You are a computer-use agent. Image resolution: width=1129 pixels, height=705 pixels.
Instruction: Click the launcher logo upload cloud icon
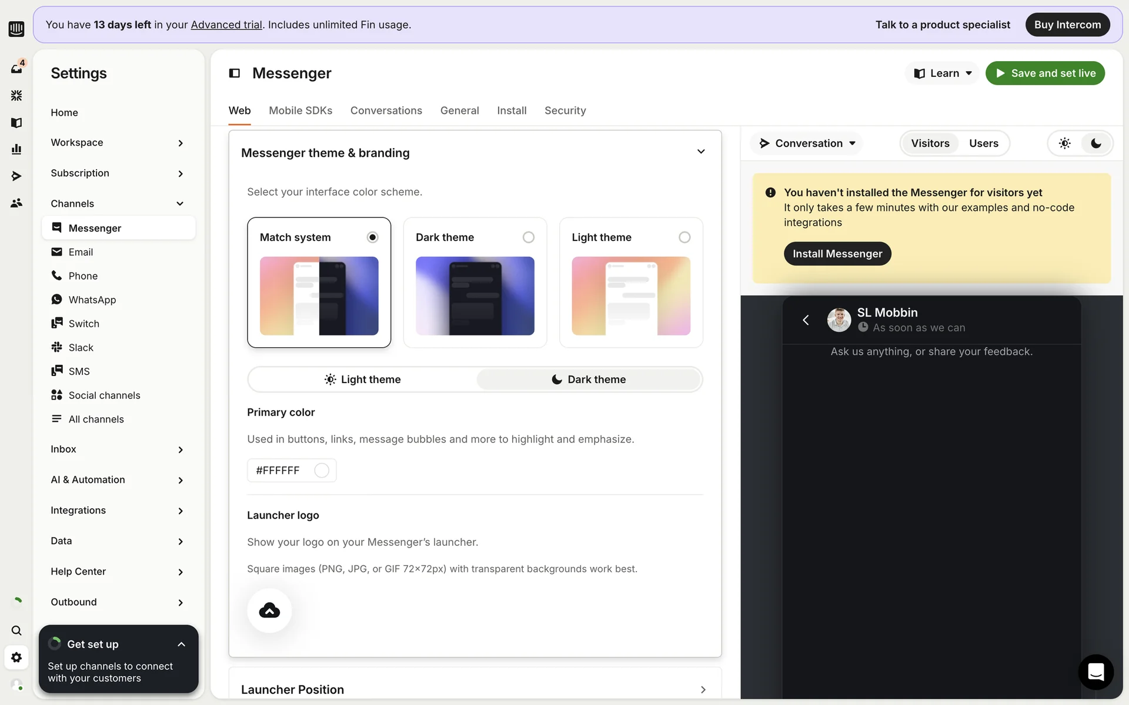tap(269, 610)
